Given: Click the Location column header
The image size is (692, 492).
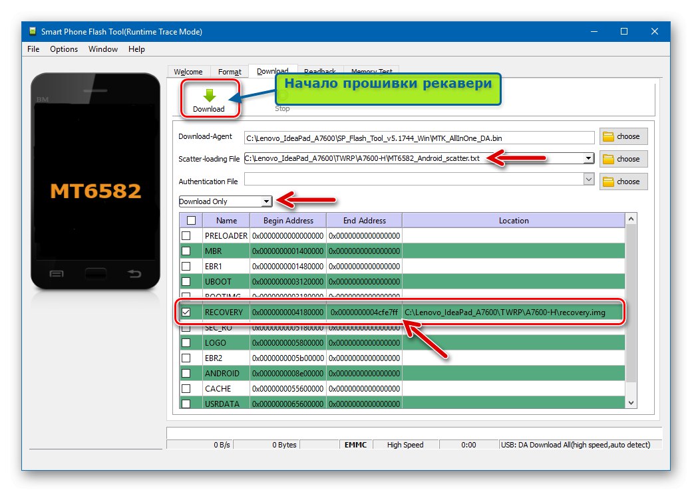Looking at the screenshot, I should click(x=514, y=221).
